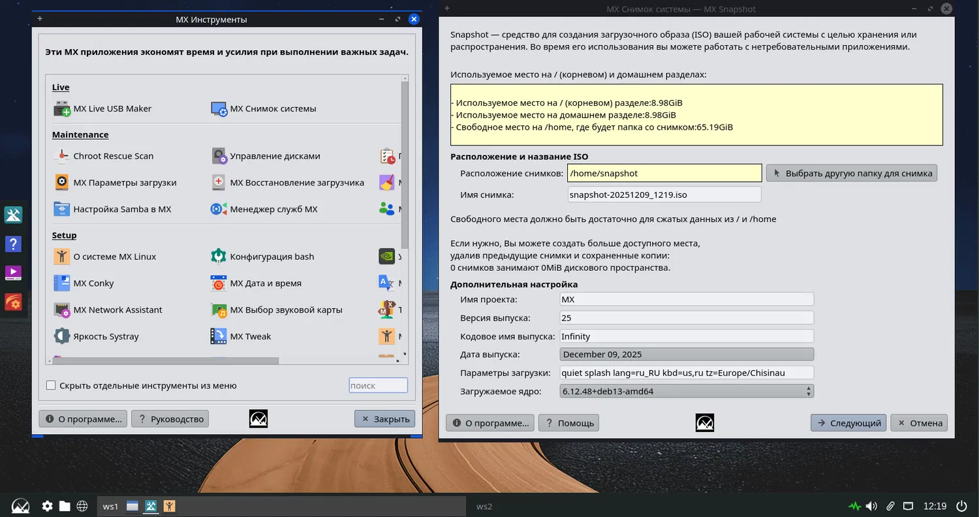Click the first window button in taskbar

click(x=132, y=506)
